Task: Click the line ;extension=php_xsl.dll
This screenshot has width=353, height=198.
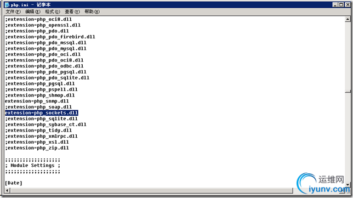Action: 37,142
